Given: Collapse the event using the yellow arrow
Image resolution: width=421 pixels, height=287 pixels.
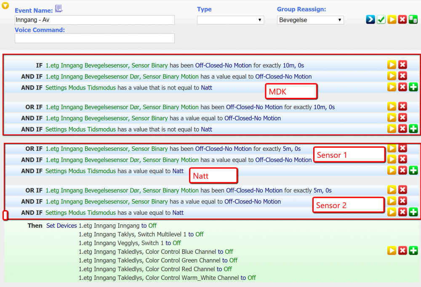Looking at the screenshot, I should point(5,6).
